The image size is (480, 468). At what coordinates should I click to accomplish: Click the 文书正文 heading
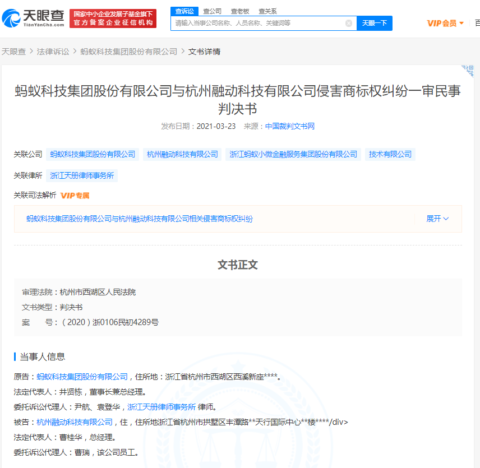pyautogui.click(x=238, y=265)
